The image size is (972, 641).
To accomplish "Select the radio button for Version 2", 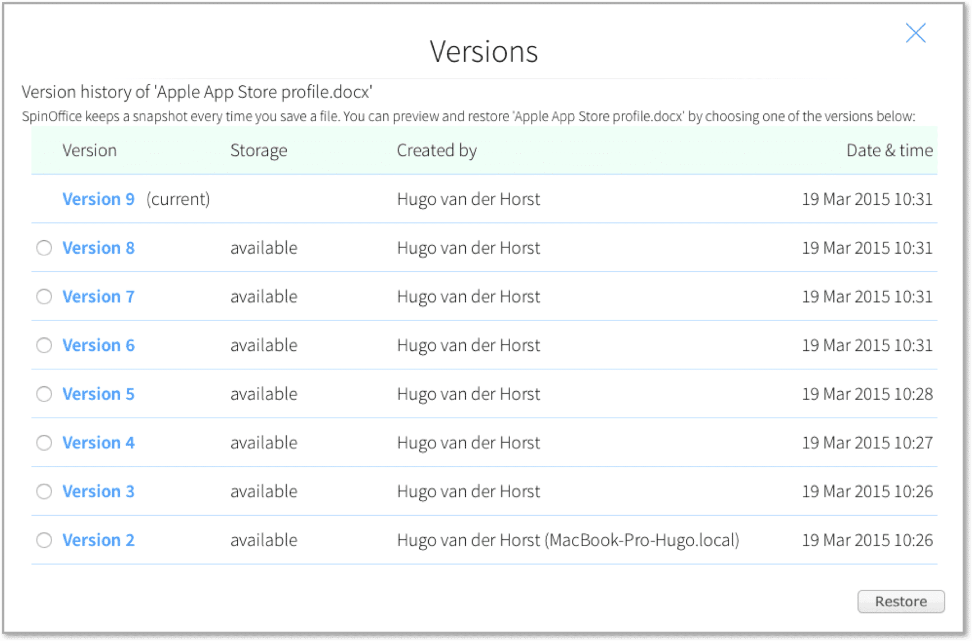I will point(44,540).
